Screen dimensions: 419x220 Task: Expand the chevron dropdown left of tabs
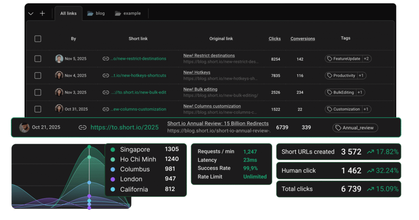[31, 13]
